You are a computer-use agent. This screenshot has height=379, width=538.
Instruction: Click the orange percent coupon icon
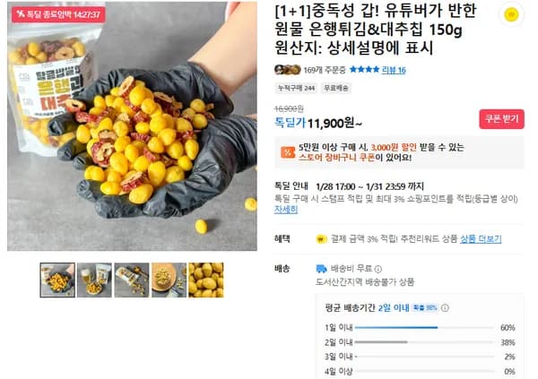click(x=288, y=152)
